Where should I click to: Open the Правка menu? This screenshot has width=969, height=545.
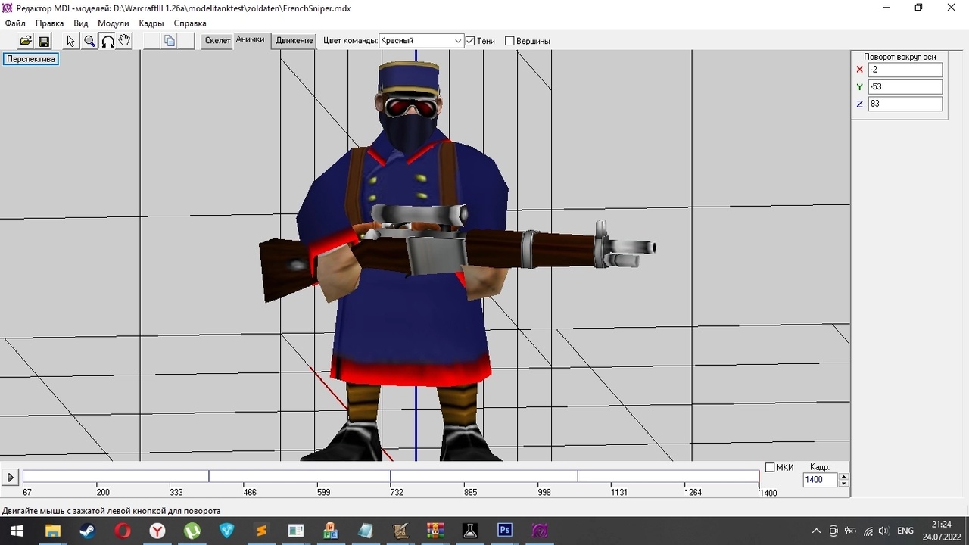click(x=49, y=23)
